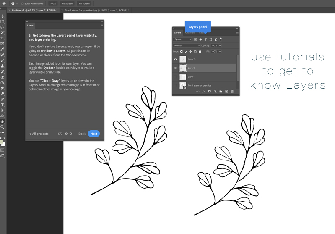
Task: Show Layer 1 via visibility box
Action: click(x=175, y=77)
